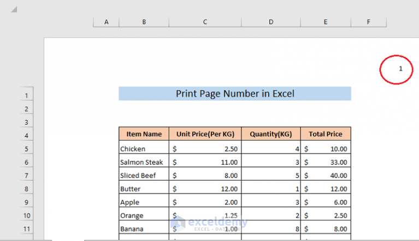Click Banana's total price 8.00
419x241 pixels.
point(326,227)
